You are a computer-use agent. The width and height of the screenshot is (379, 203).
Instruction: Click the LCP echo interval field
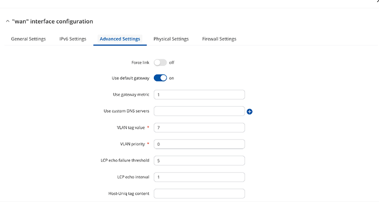click(199, 177)
